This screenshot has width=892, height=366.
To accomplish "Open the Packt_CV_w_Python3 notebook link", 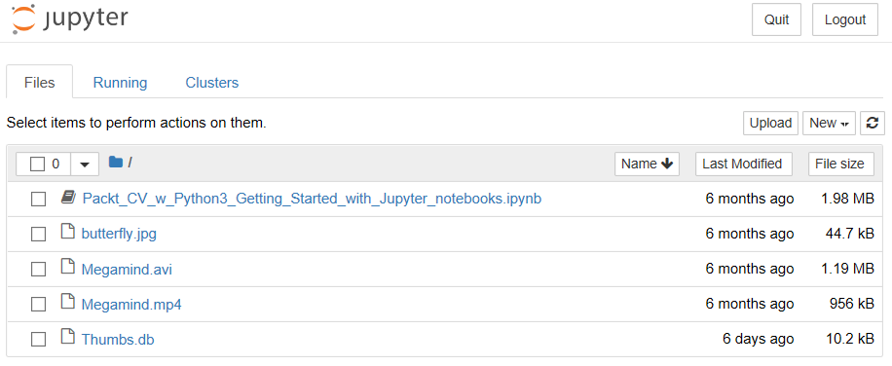I will click(312, 199).
